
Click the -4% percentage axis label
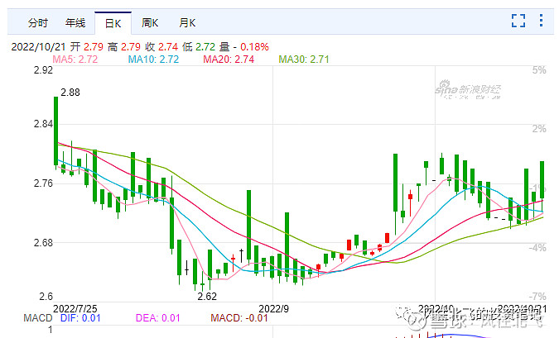(x=537, y=247)
